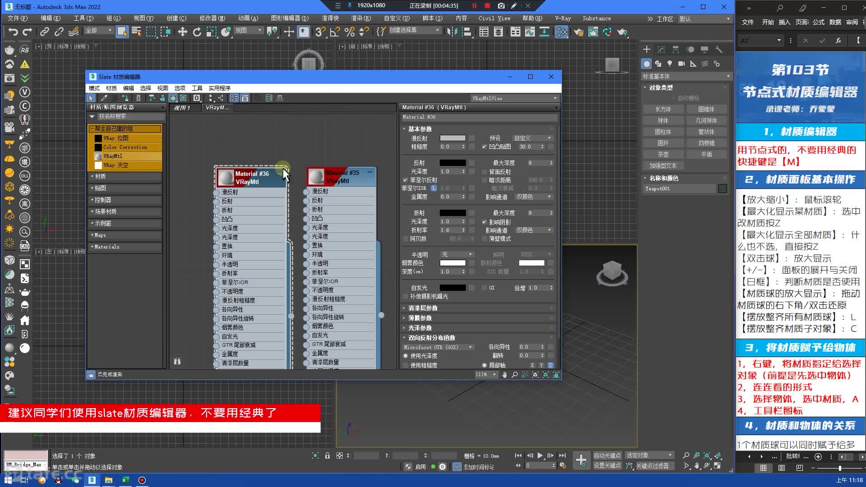The image size is (866, 487).
Task: Click the 烟雾颜色 white swatch
Action: [453, 263]
